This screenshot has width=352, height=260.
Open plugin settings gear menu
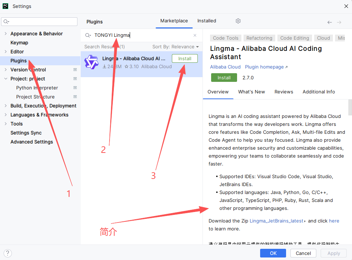click(238, 21)
